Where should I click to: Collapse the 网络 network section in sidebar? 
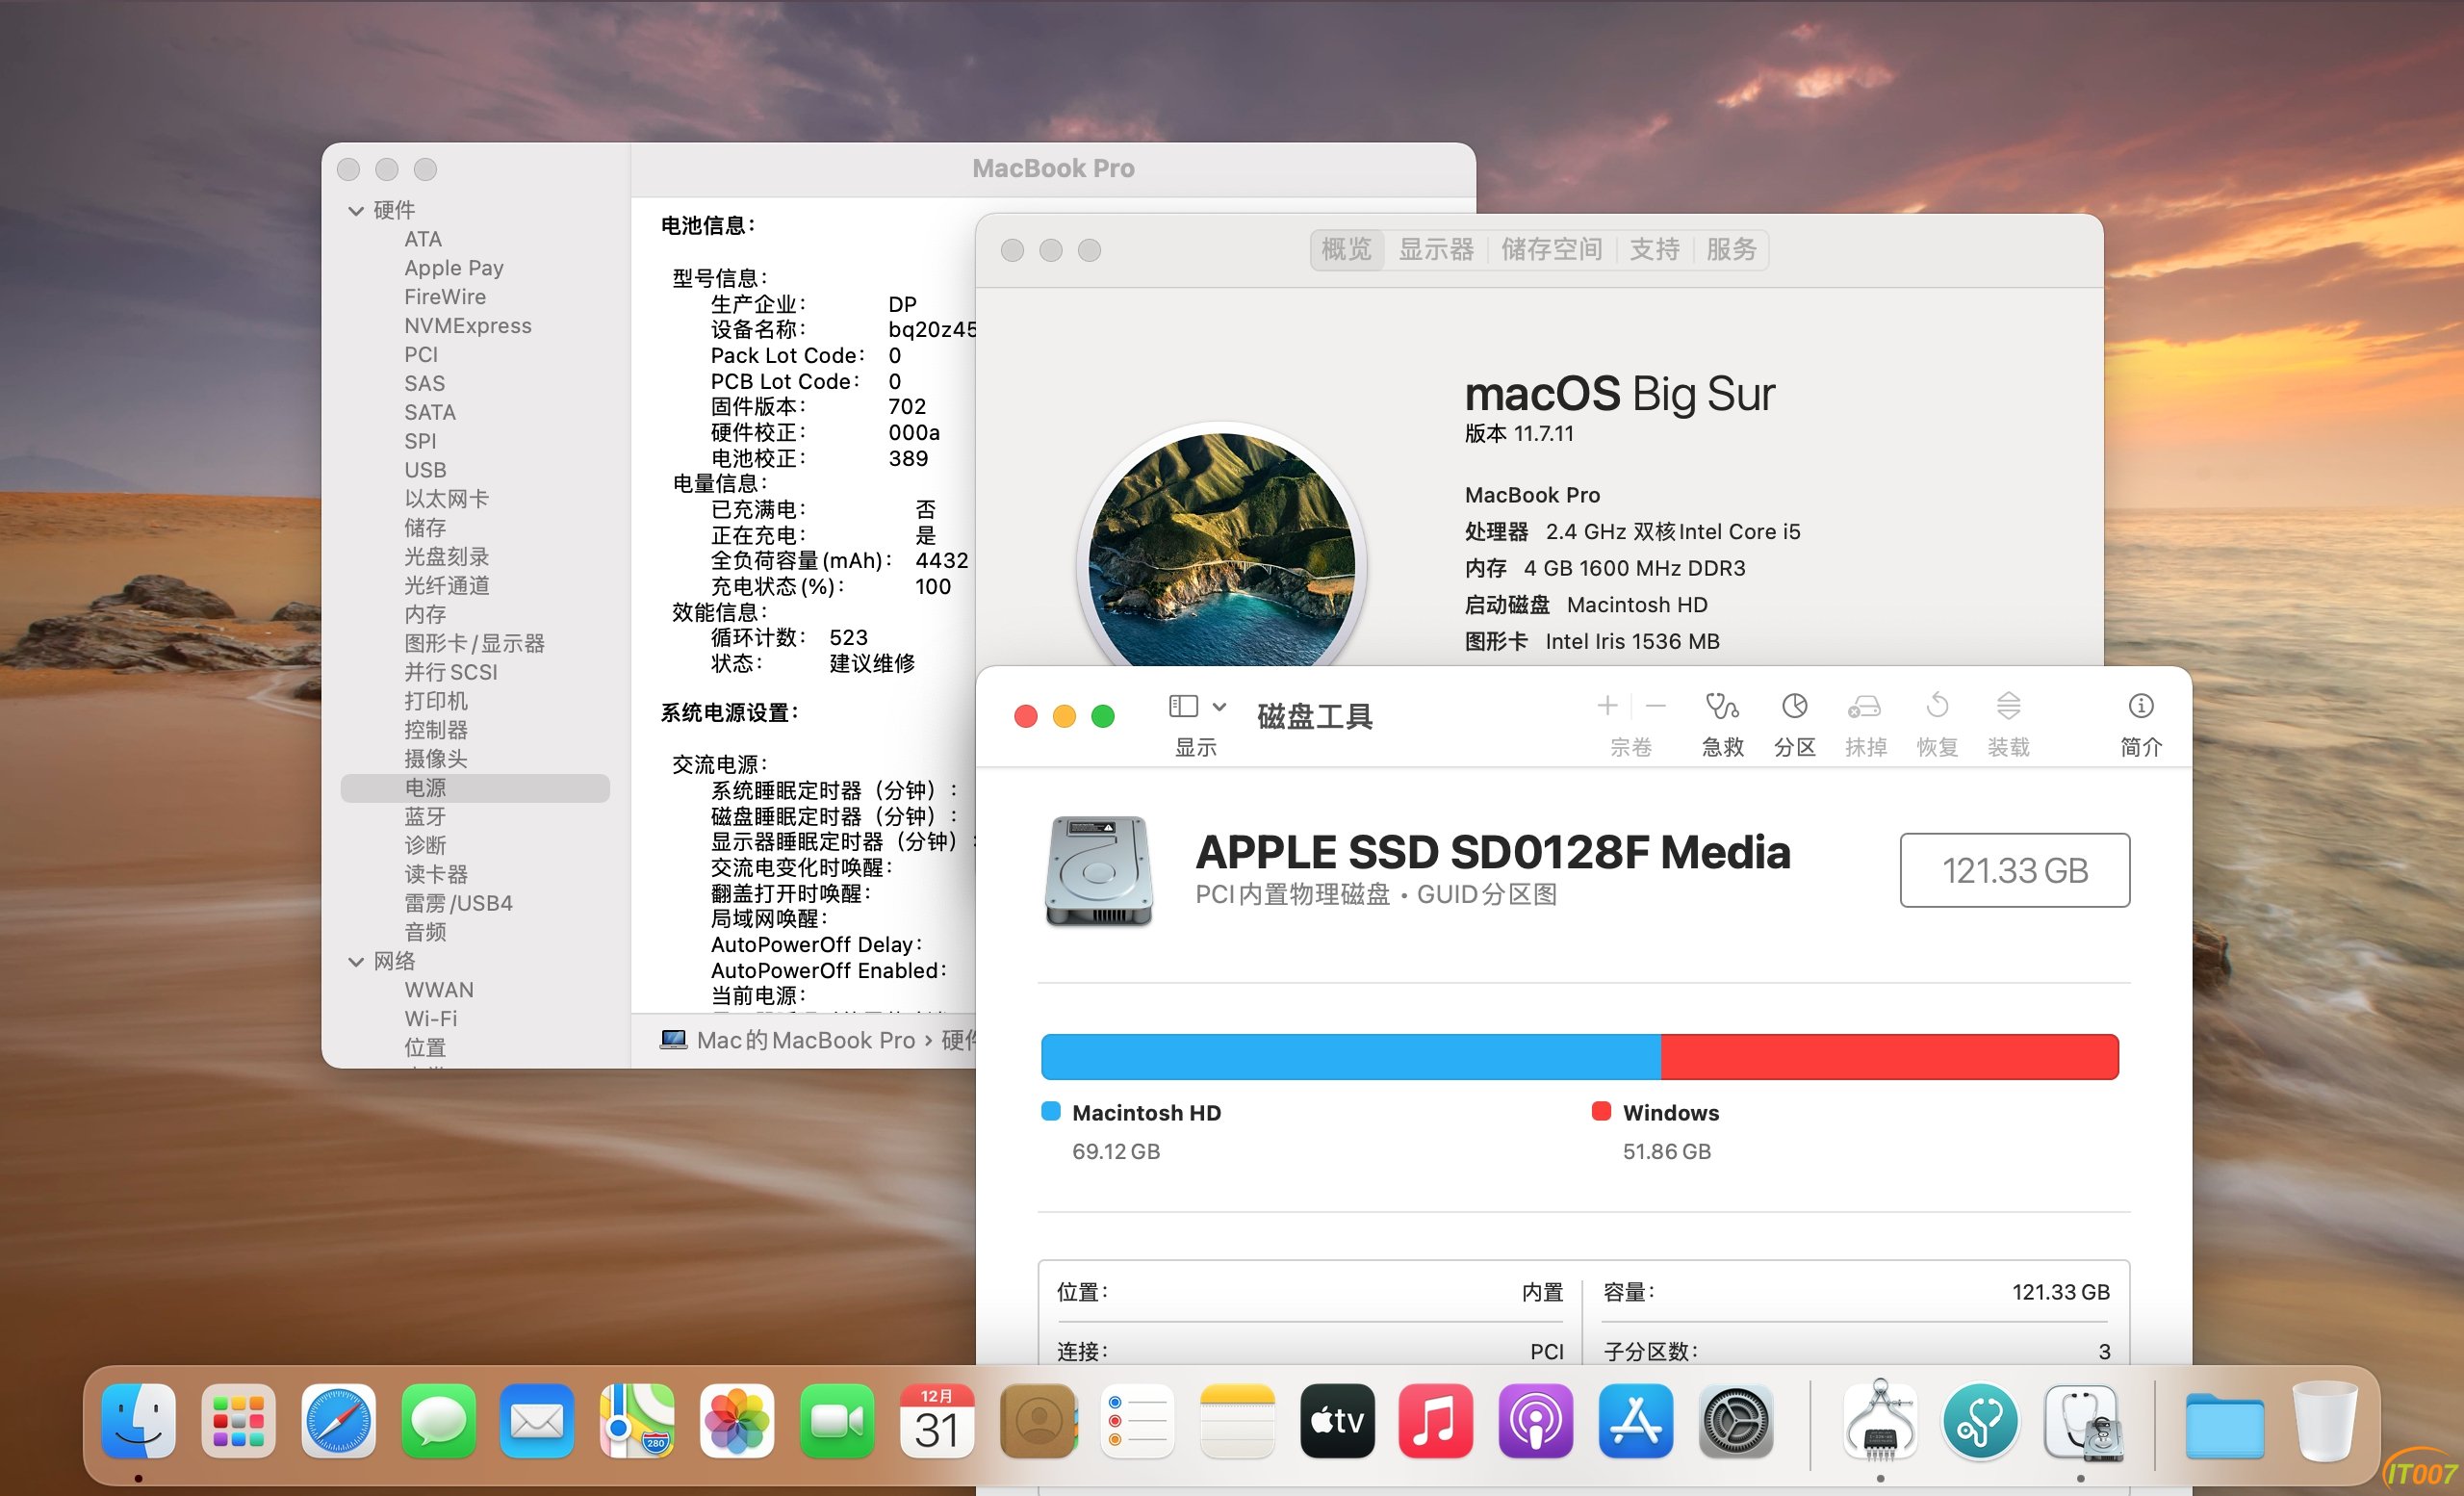pyautogui.click(x=355, y=961)
